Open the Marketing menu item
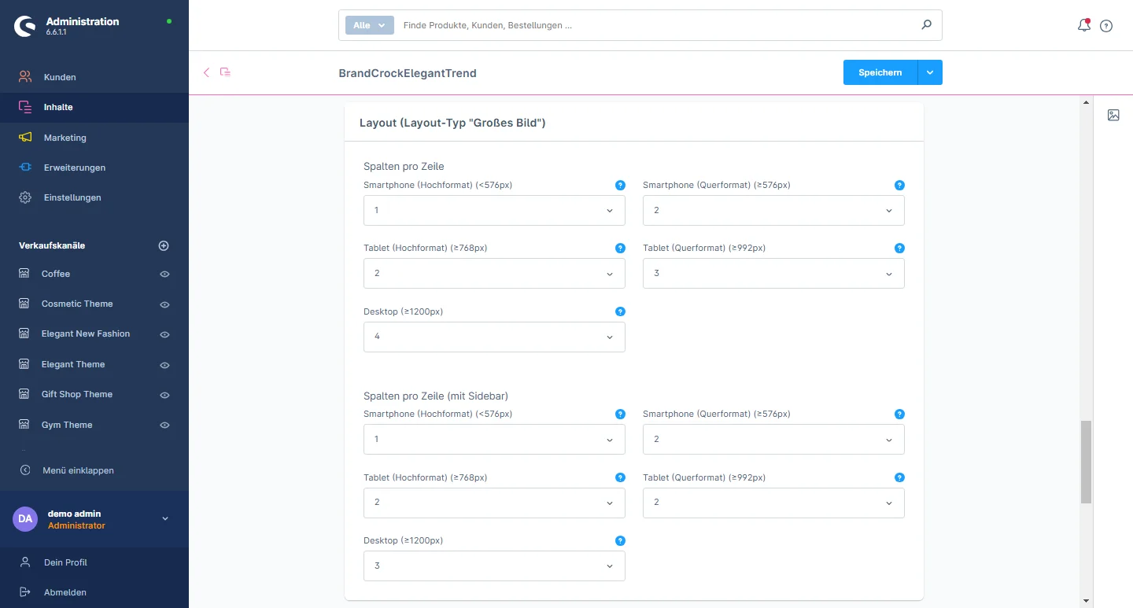 coord(65,138)
